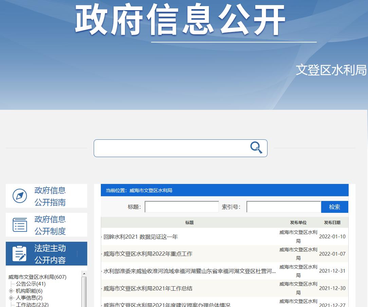Open the 法定主动公开内容 menu item
Image resolution: width=368 pixels, height=307 pixels.
click(50, 254)
